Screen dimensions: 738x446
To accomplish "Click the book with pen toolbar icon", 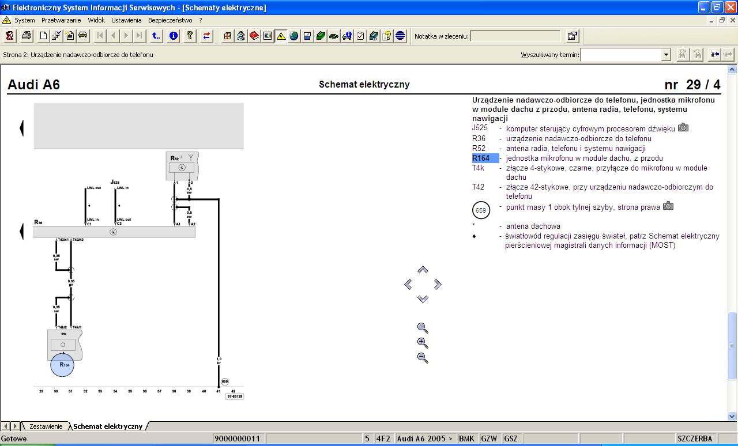I will (x=374, y=36).
